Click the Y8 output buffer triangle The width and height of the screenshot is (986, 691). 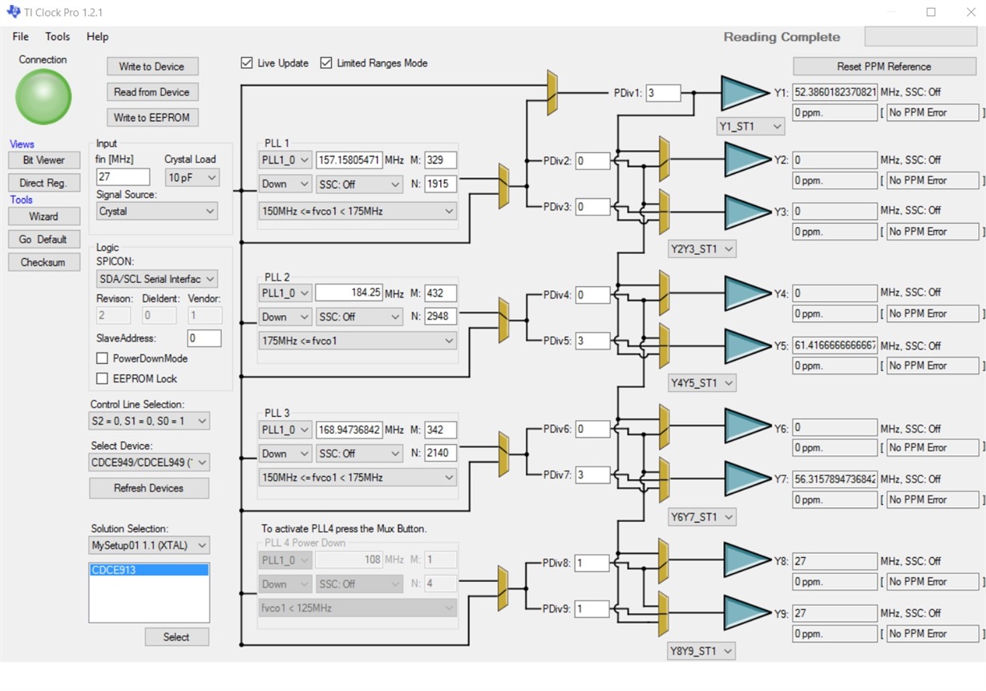(747, 560)
